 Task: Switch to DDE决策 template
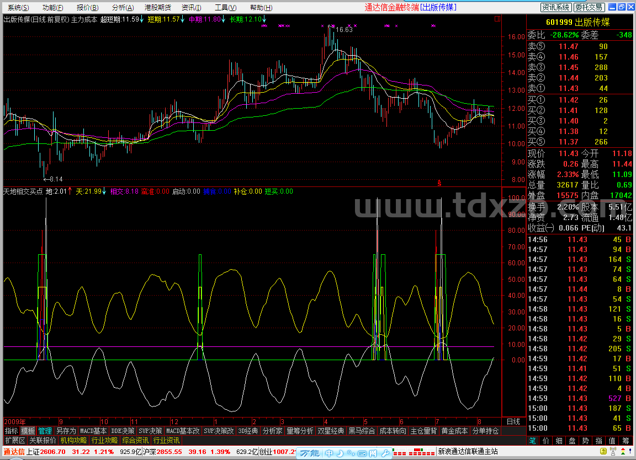123,431
